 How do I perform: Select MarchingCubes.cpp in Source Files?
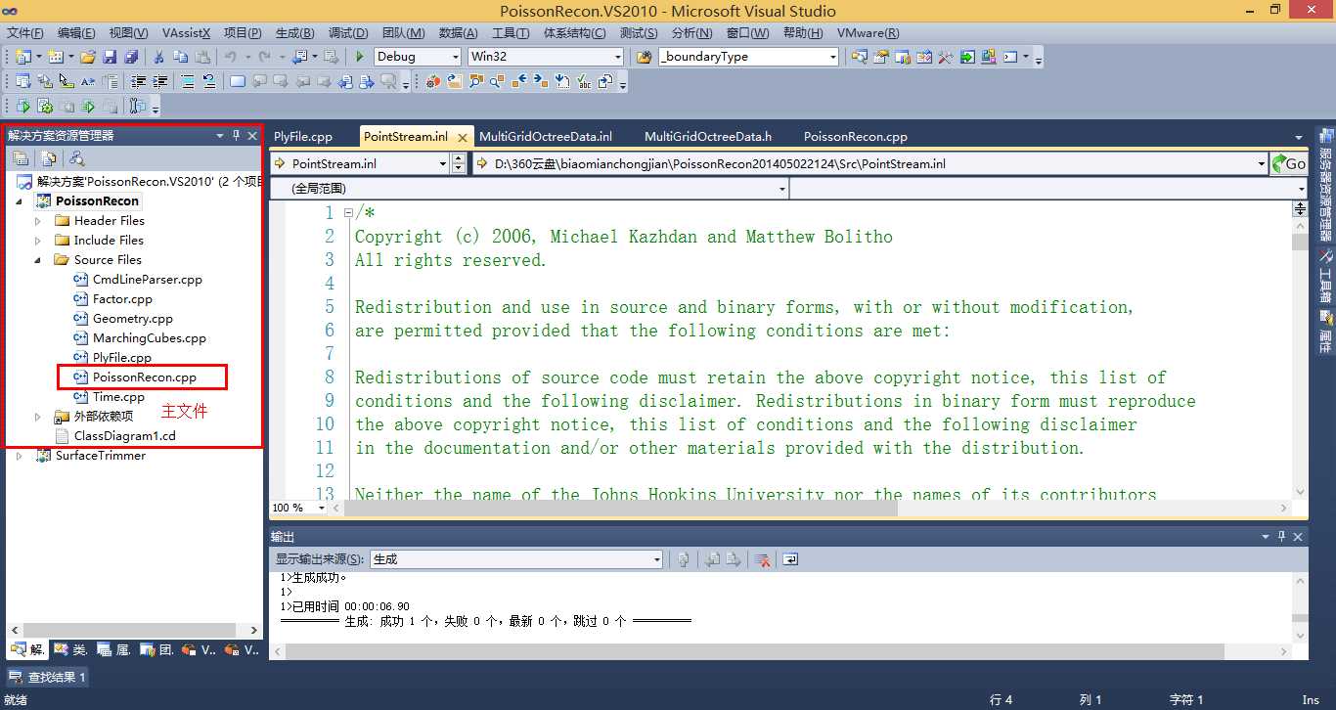click(150, 338)
